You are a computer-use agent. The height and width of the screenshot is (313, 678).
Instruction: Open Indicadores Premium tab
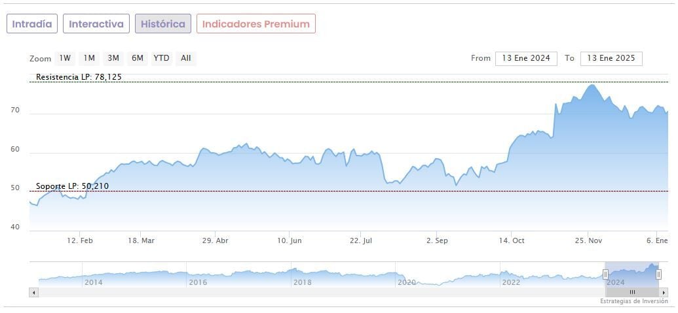coord(255,24)
